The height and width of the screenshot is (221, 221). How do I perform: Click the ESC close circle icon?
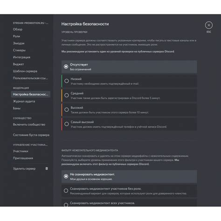(x=209, y=25)
